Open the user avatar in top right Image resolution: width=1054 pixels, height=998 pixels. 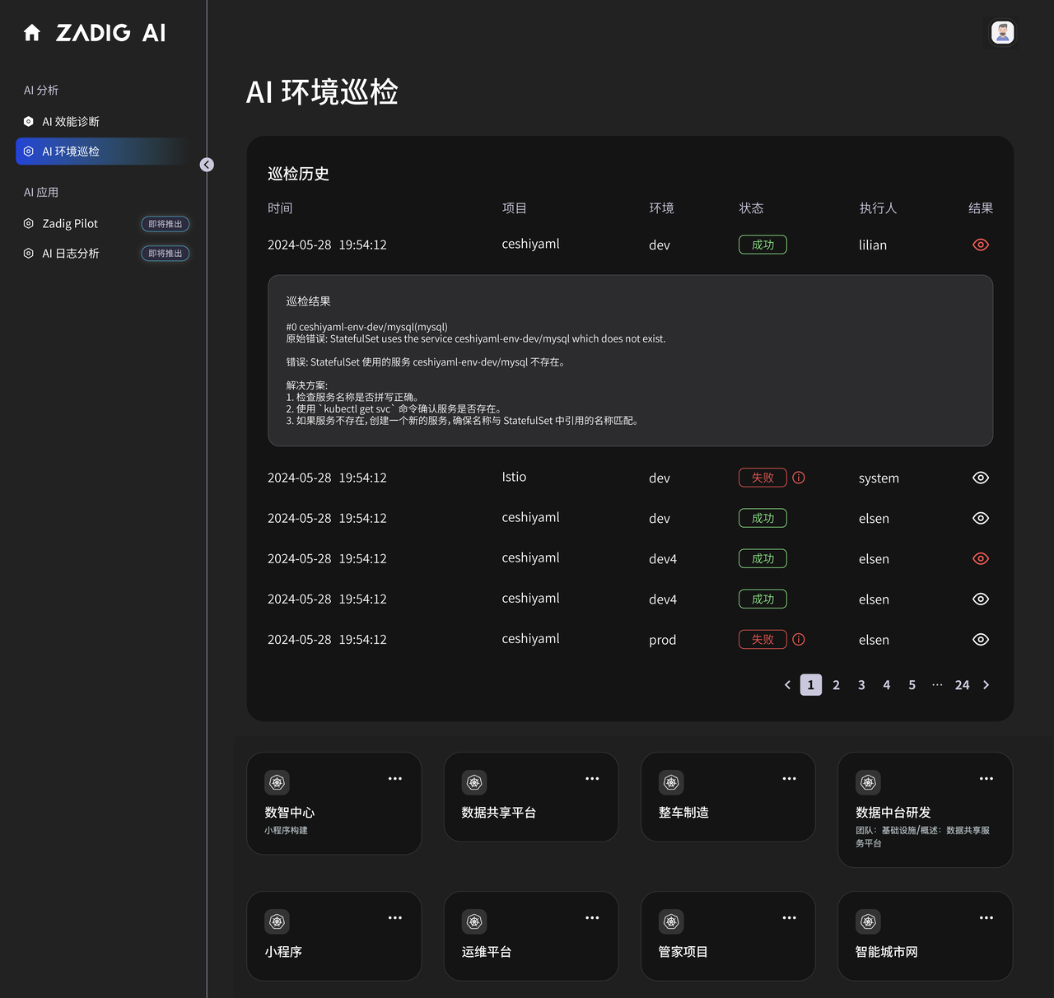[x=1002, y=33]
